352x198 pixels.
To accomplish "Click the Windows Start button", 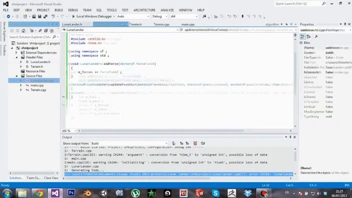I will (x=7, y=193).
